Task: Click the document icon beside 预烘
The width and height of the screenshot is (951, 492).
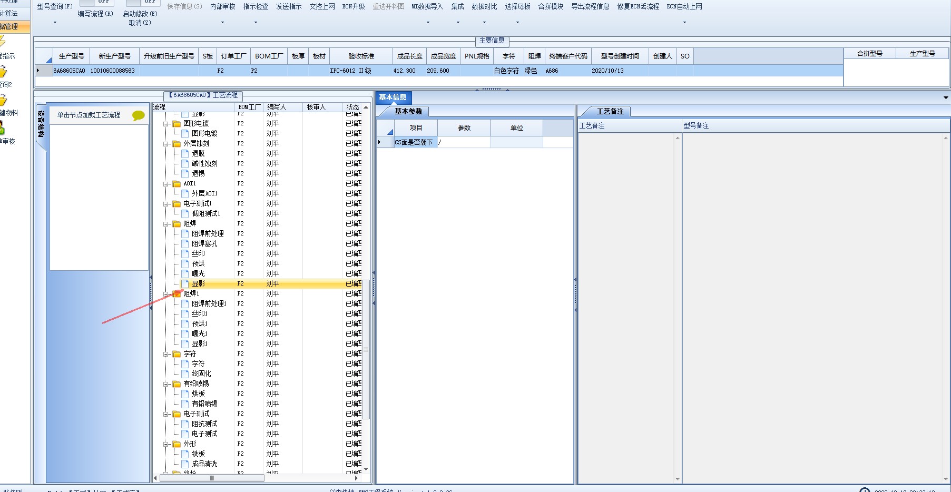Action: [185, 263]
